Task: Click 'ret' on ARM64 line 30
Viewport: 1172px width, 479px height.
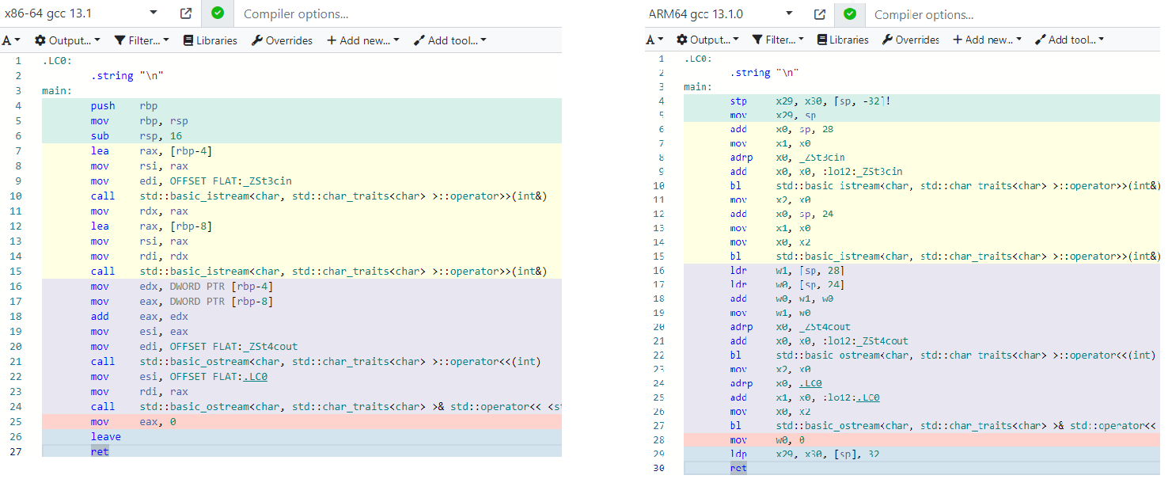Action: pyautogui.click(x=738, y=468)
